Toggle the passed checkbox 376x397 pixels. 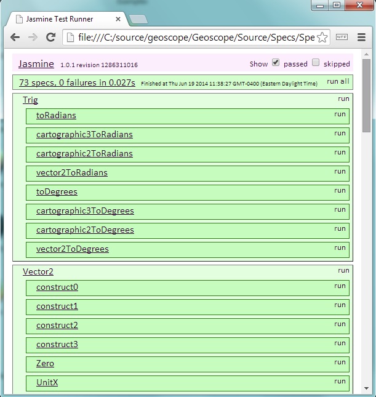276,63
